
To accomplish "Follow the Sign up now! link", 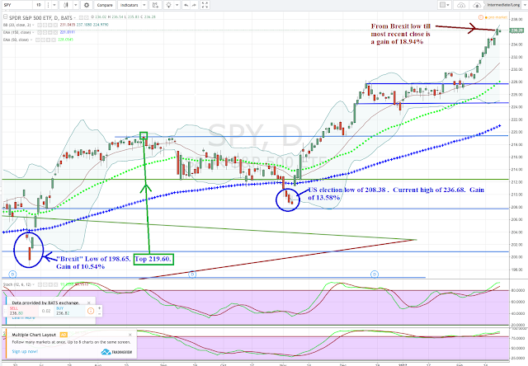I will (x=25, y=351).
